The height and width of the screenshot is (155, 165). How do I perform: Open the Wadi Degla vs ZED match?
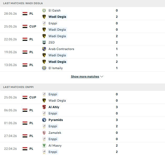[82, 39]
